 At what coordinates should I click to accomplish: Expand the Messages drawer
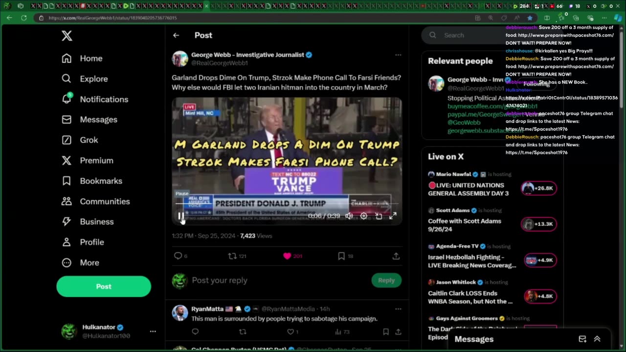(x=597, y=339)
